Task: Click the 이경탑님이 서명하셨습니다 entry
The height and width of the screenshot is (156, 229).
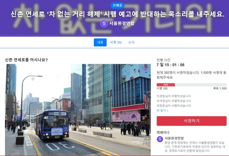Action: 174,96
